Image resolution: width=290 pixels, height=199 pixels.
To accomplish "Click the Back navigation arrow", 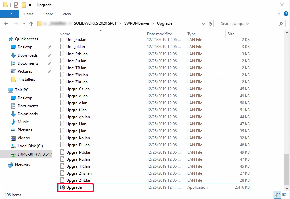I will point(6,24).
